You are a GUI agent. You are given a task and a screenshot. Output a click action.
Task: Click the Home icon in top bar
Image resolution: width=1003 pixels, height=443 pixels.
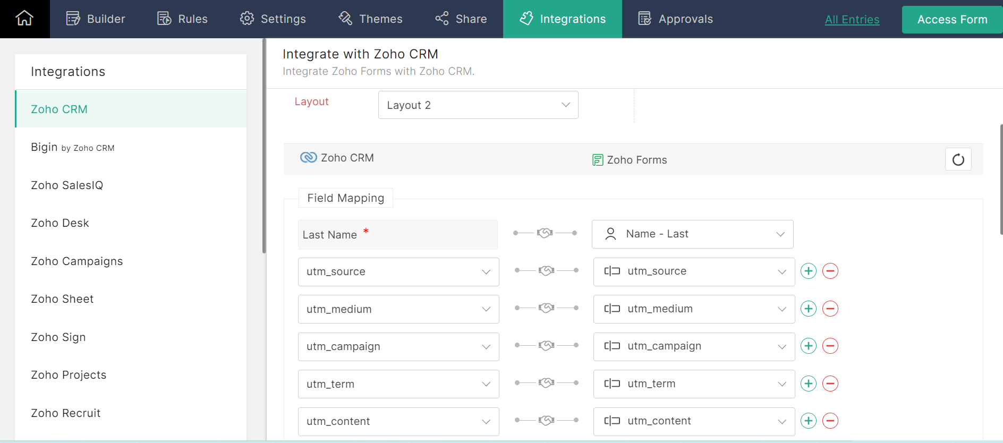tap(24, 19)
